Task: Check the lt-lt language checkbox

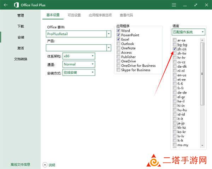Action: point(175,140)
